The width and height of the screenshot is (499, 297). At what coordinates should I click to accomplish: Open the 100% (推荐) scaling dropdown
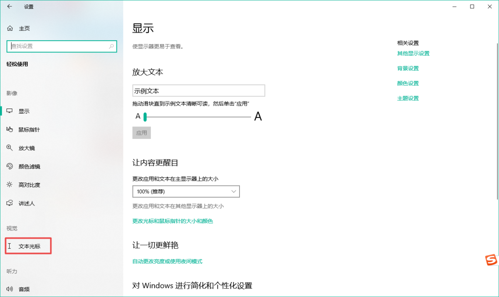pos(186,191)
